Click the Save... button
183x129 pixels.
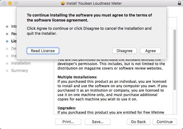pos(97,122)
